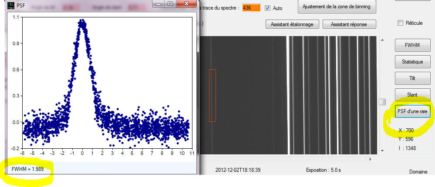The height and width of the screenshot is (187, 435).
Task: Launch the Assistant étalonnage
Action: point(292,24)
